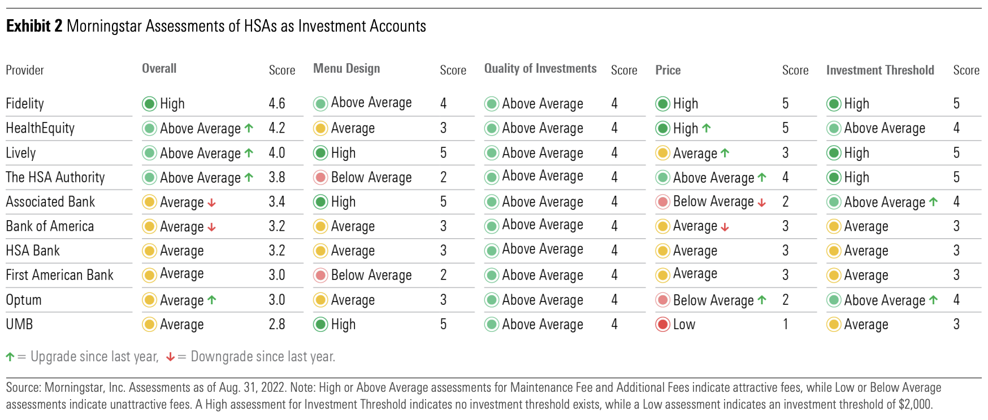Click UMB's red Low price circle
Viewport: 988px width, 420px height.
coord(662,325)
